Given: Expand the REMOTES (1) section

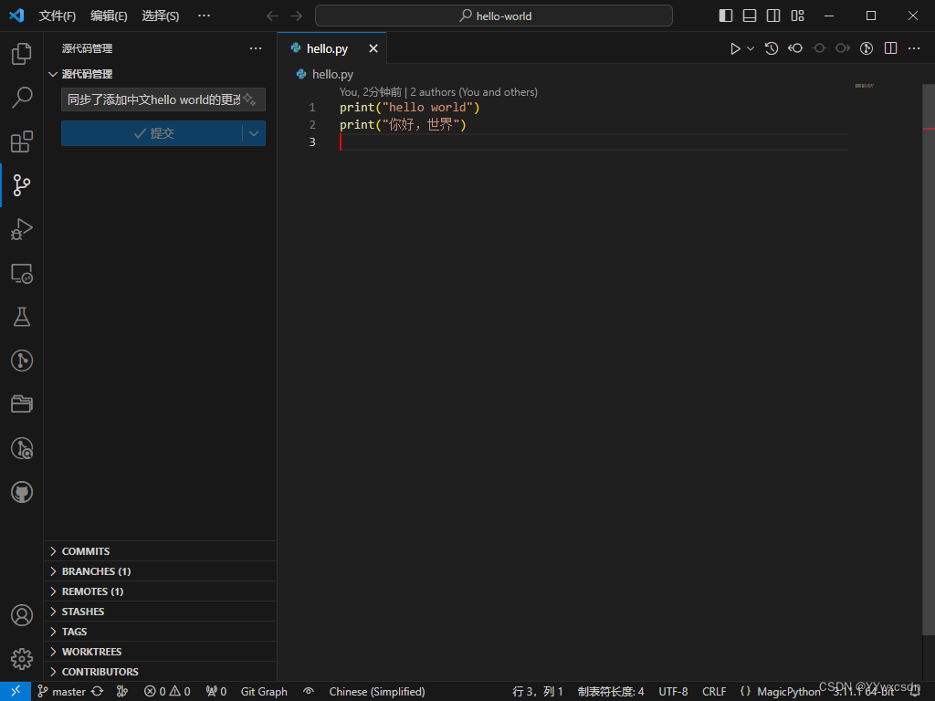Looking at the screenshot, I should click(161, 591).
